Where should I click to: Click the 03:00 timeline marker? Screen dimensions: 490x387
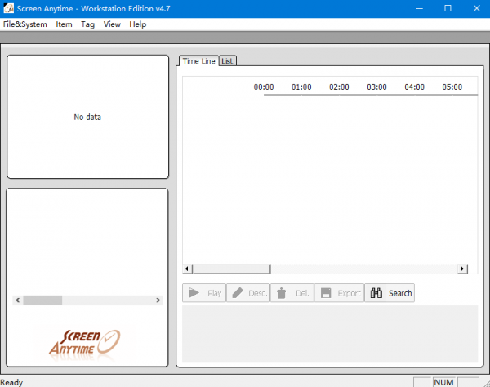coord(376,87)
